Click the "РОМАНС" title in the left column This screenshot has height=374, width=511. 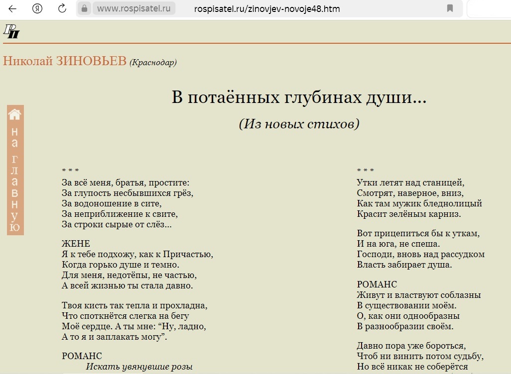[82, 356]
